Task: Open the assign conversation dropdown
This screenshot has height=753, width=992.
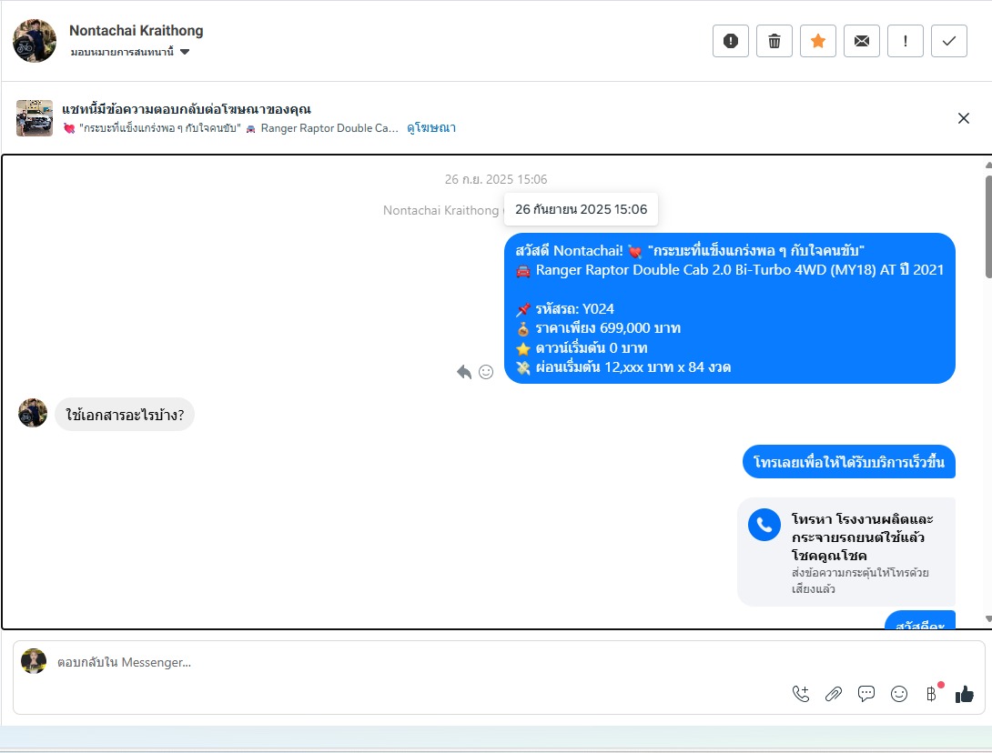Action: (x=130, y=52)
